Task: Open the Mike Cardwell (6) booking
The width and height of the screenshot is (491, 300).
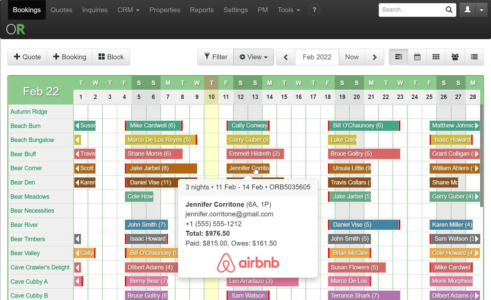Action: click(154, 126)
